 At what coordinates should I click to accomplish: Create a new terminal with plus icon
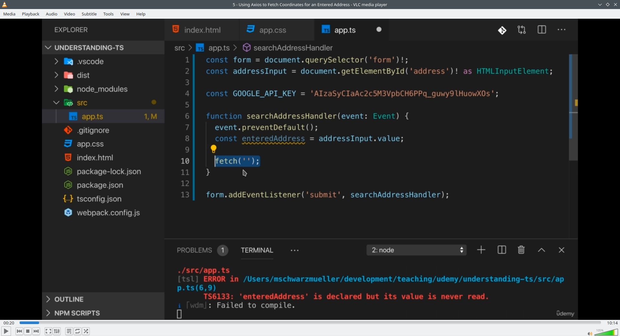(x=481, y=250)
